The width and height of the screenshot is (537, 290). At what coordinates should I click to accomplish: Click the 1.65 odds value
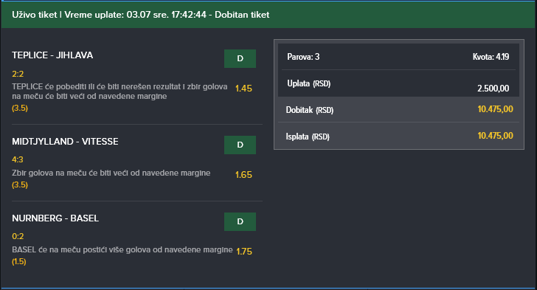[243, 175]
